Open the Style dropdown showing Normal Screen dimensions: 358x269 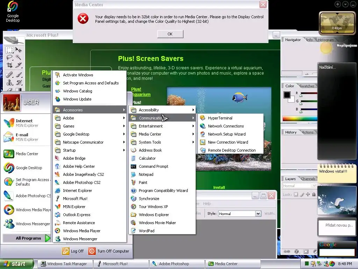(x=239, y=214)
